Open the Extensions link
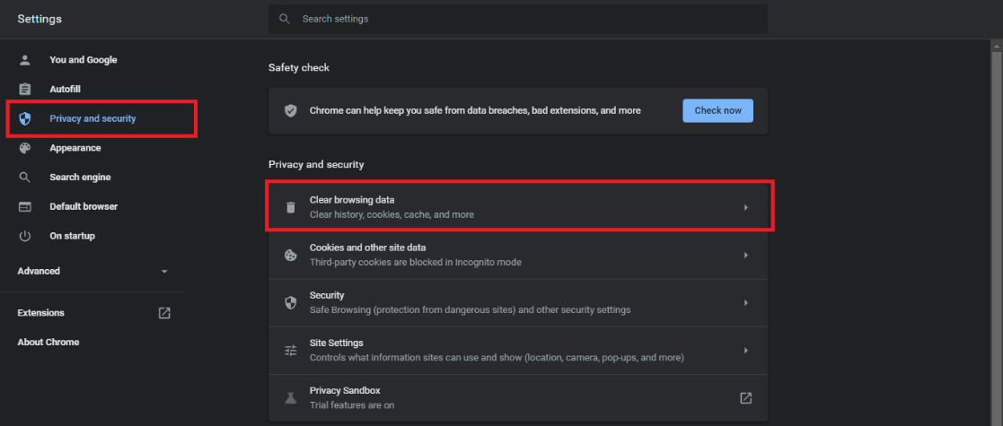Image resolution: width=1003 pixels, height=426 pixels. tap(41, 313)
